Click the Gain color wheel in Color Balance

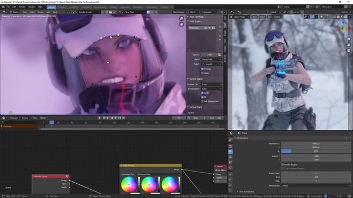point(169,185)
